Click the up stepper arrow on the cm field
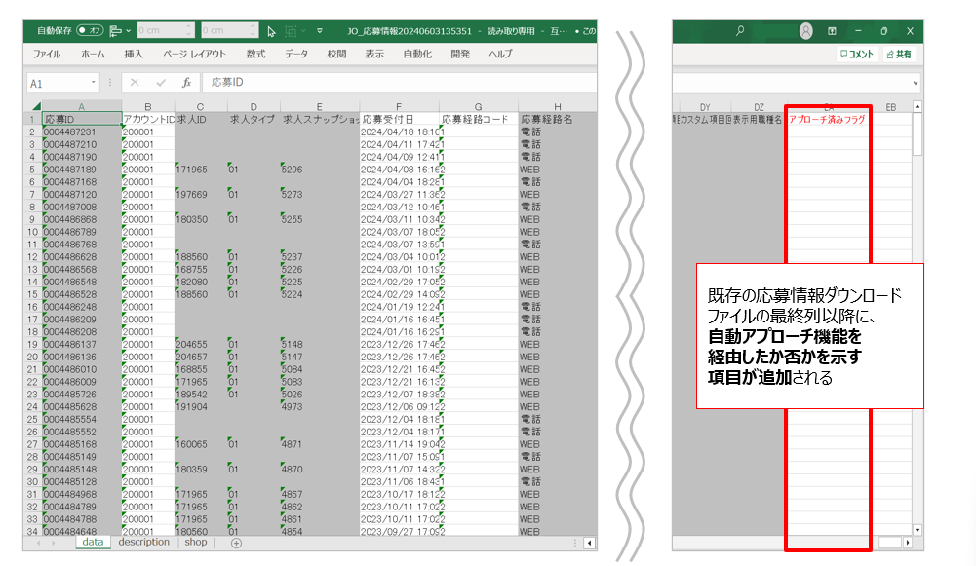The width and height of the screenshot is (976, 566). click(188, 26)
